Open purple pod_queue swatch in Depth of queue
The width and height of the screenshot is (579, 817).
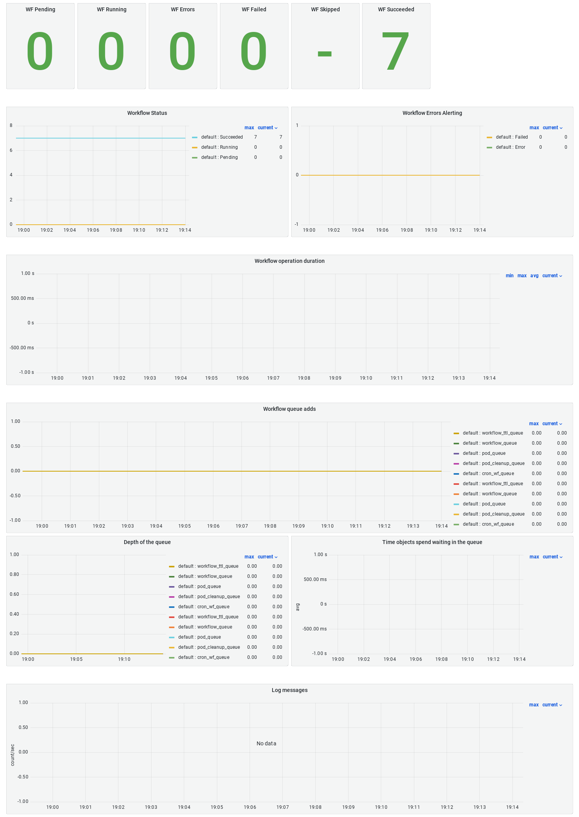coord(172,586)
